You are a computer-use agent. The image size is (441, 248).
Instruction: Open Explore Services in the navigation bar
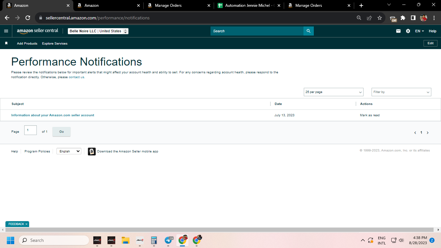click(55, 44)
